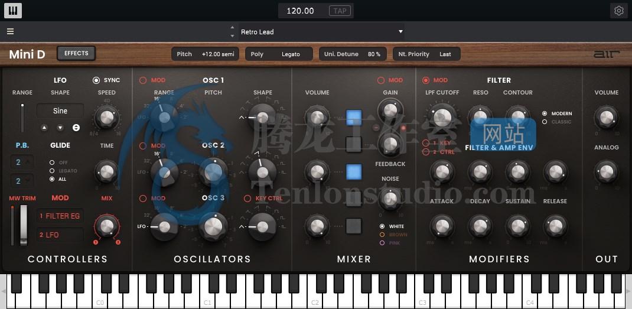Click the LFO shape up triangle icon
Image resolution: width=632 pixels, height=309 pixels.
click(44, 128)
